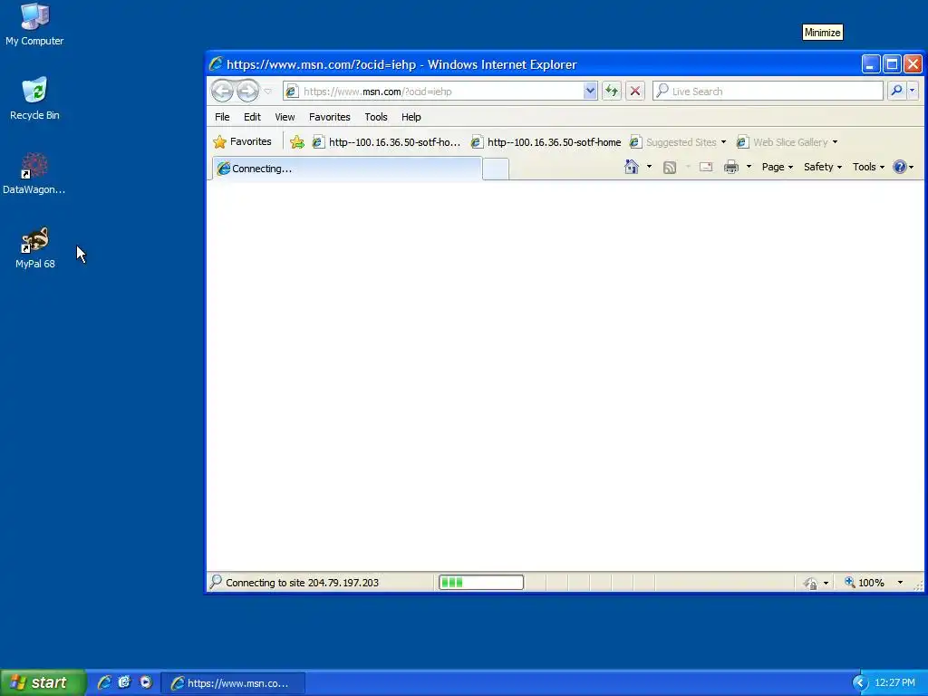Select the DataWagon desktop shortcut

[34, 173]
